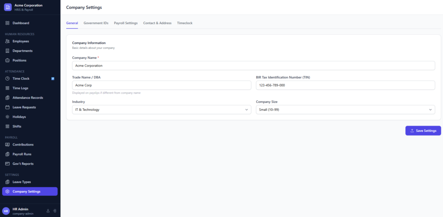Click the HR avatar circle
The image size is (443, 217).
click(x=6, y=211)
